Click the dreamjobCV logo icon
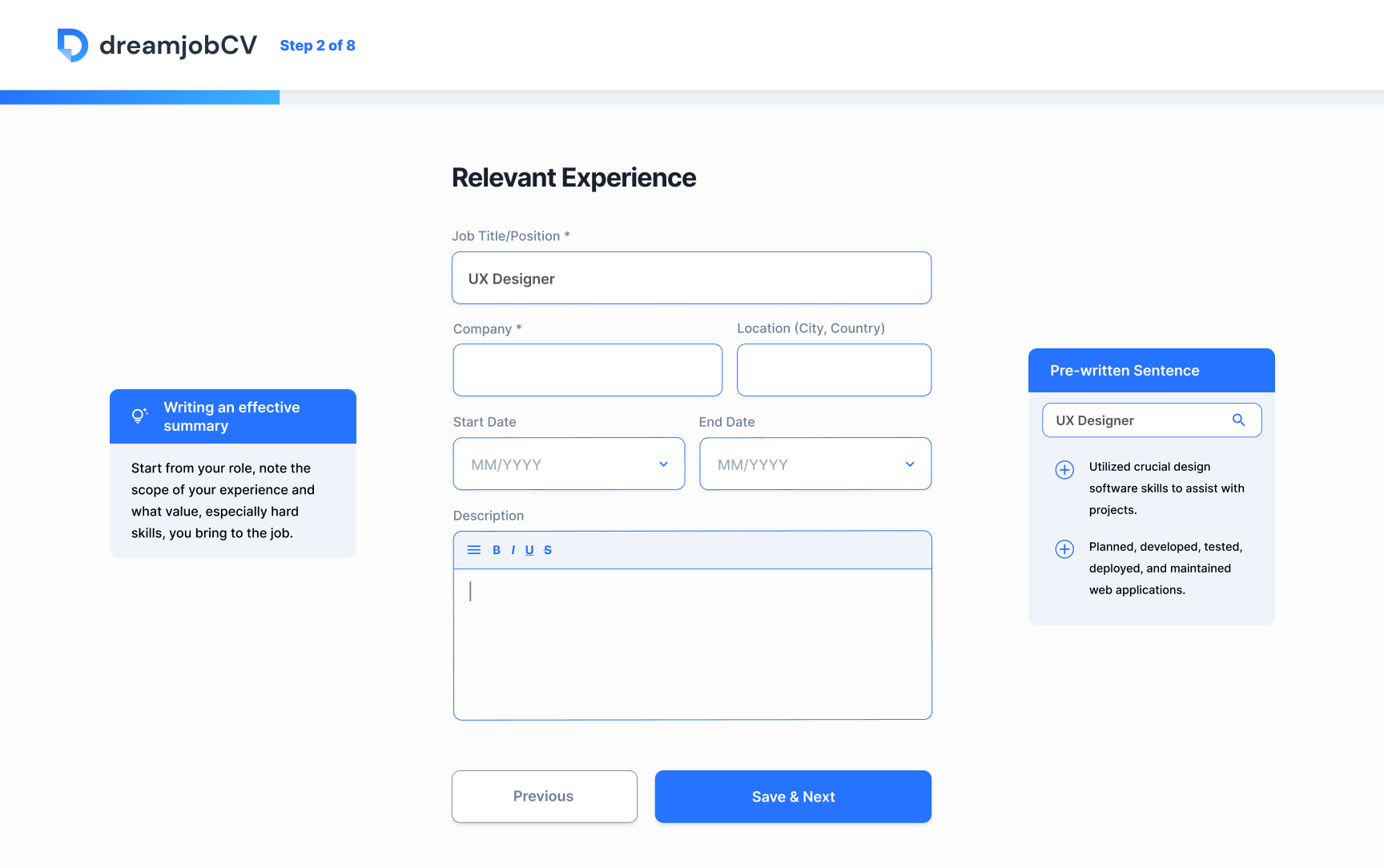This screenshot has height=868, width=1384. pyautogui.click(x=73, y=45)
